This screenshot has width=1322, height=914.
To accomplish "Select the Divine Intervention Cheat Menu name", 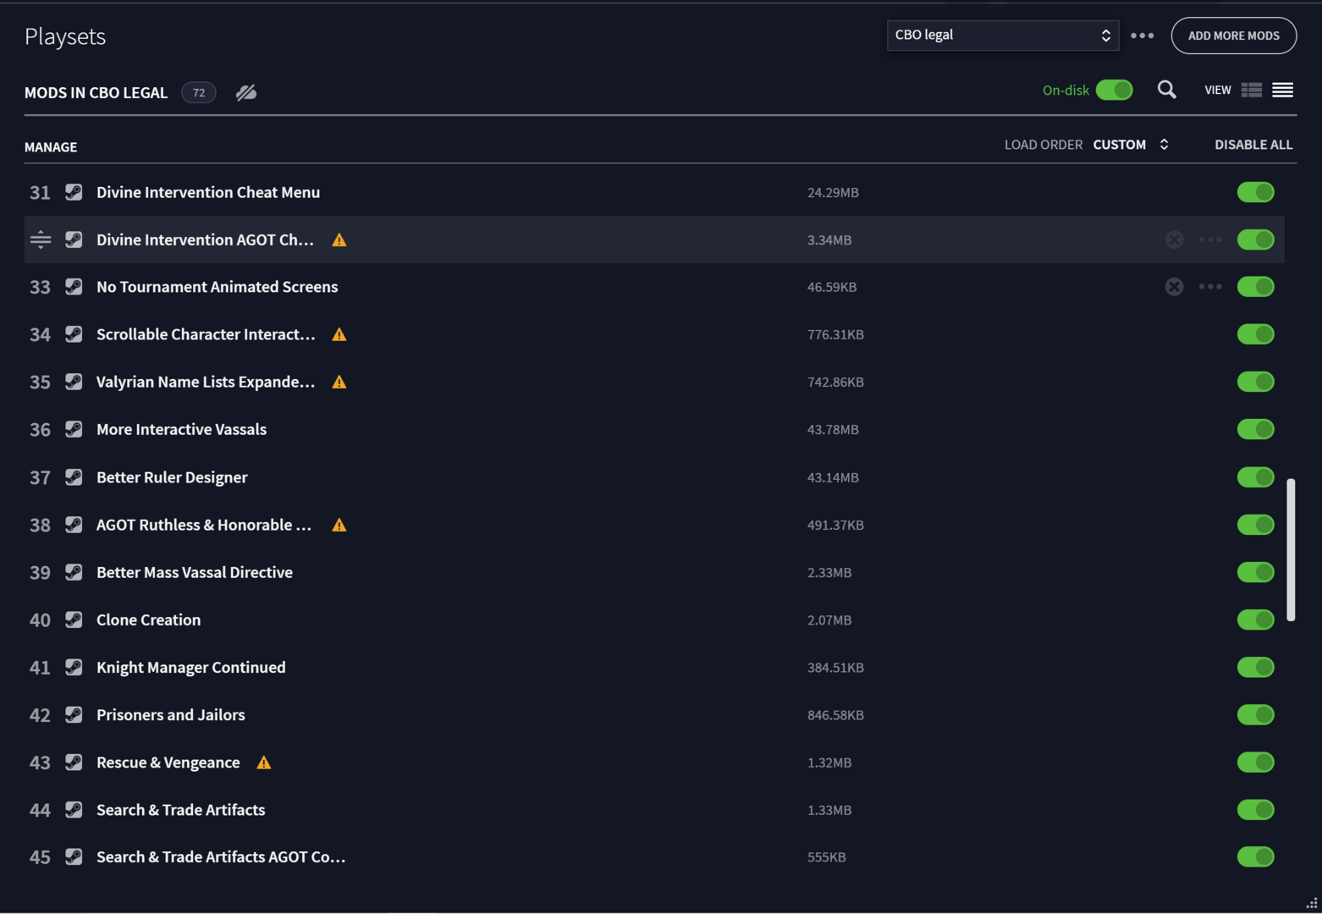I will click(208, 192).
